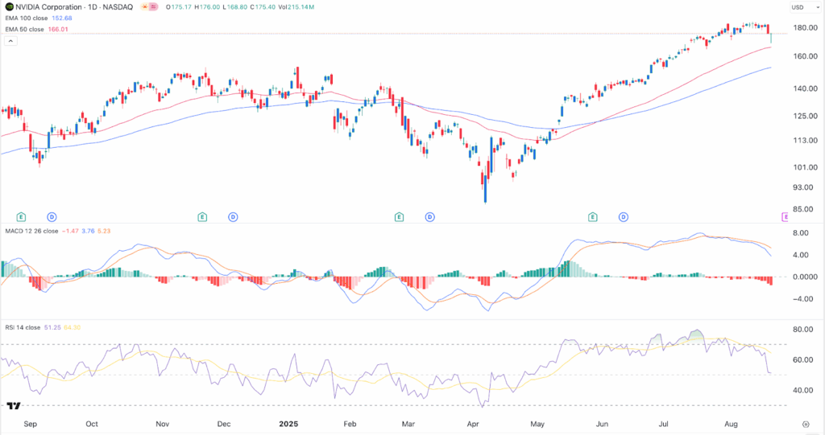
Task: Click the Apr label on the time axis
Action: [x=473, y=424]
